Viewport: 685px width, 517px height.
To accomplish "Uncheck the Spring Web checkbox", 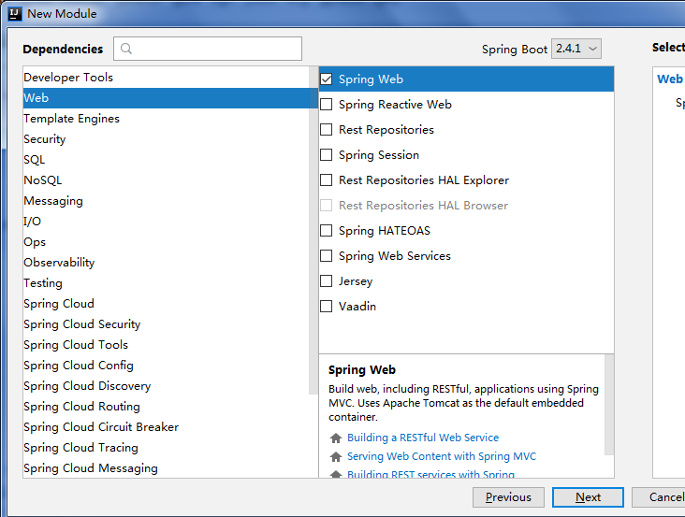I will point(327,79).
